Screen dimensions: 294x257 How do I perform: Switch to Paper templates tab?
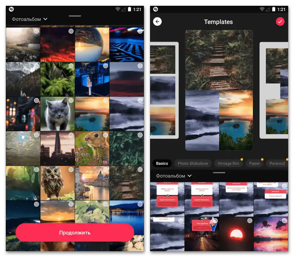[255, 163]
